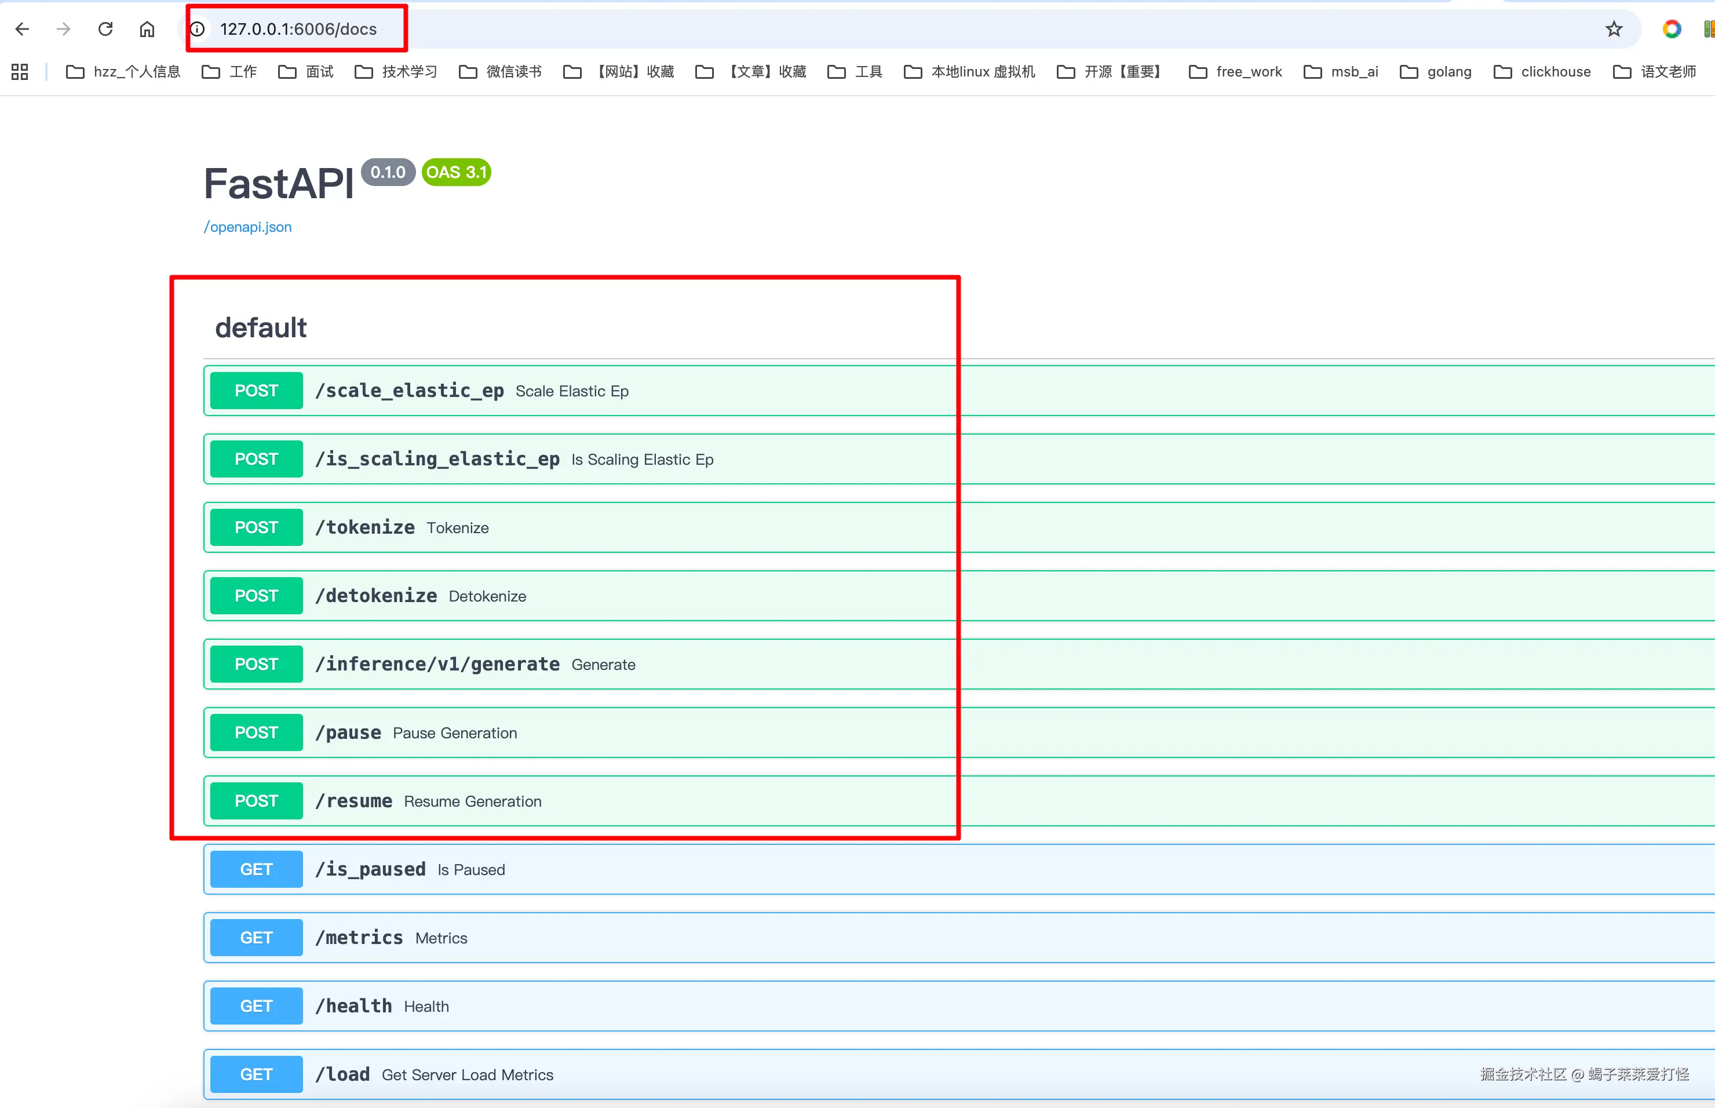Open the apps grid in bookmarks bar
The image size is (1715, 1108).
[x=20, y=71]
